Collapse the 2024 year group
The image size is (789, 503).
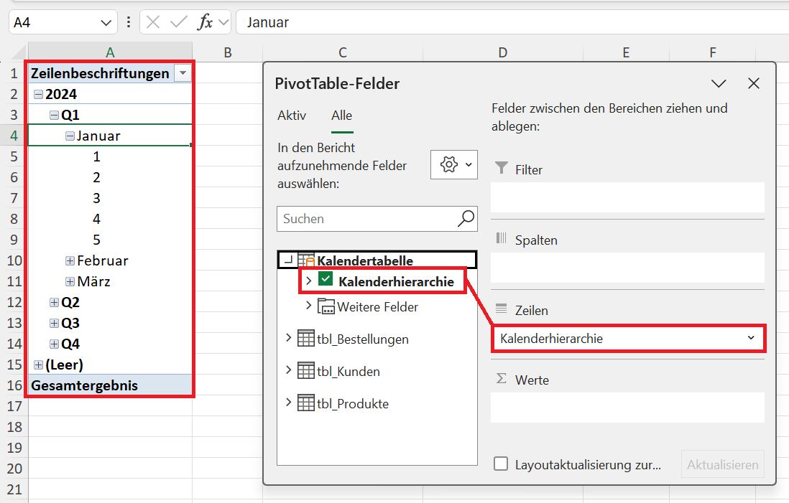38,95
